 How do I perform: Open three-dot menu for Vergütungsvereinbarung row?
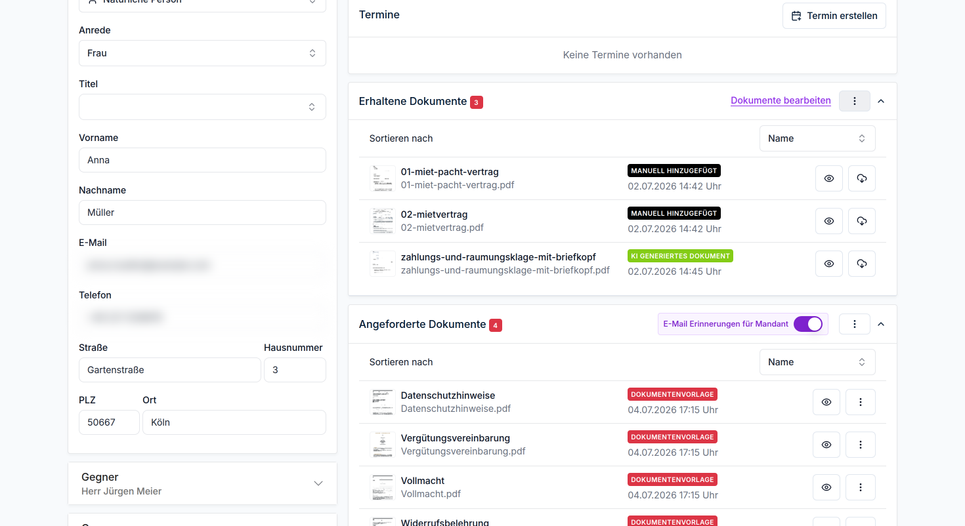click(x=861, y=445)
